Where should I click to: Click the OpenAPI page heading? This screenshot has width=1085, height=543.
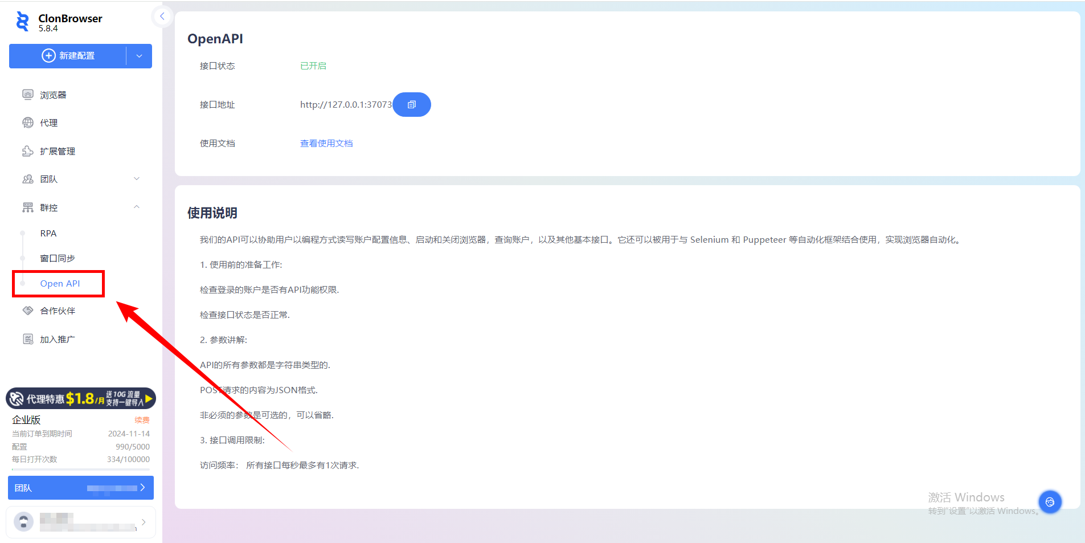(215, 39)
